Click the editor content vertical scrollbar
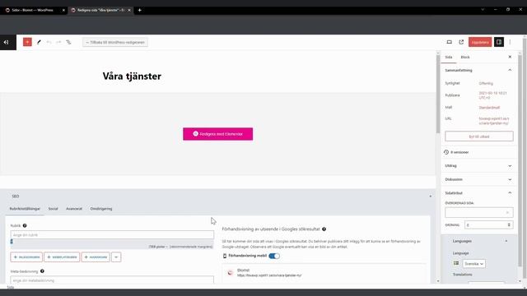The width and height of the screenshot is (527, 296). [438, 94]
